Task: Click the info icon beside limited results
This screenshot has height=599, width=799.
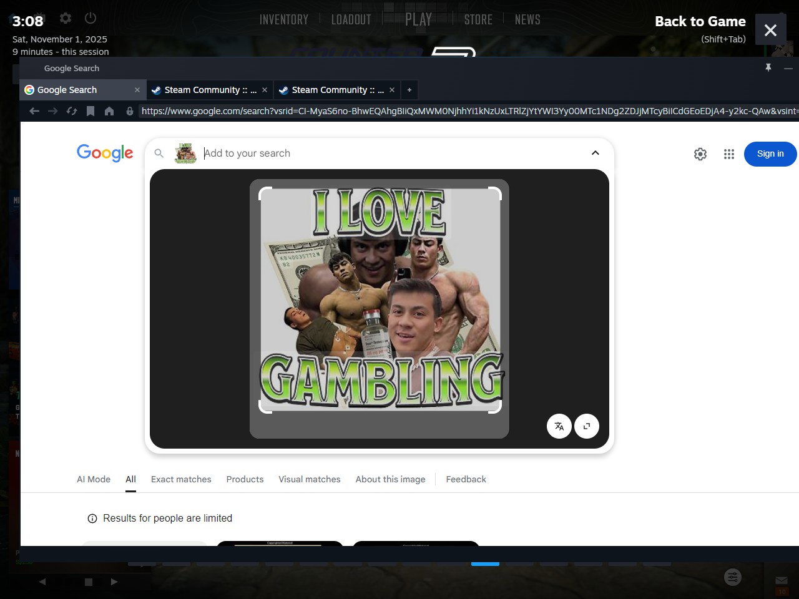Action: pyautogui.click(x=92, y=519)
